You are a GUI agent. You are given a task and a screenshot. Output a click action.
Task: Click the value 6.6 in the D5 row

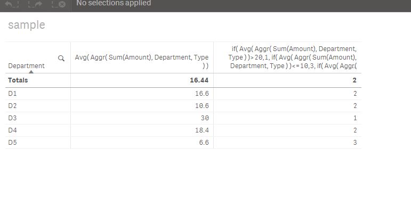point(202,143)
